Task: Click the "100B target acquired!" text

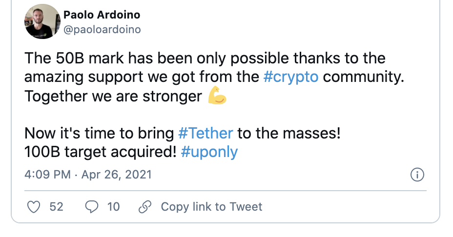Action: (x=100, y=152)
